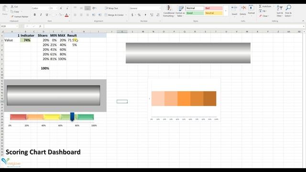Cut the selection with the scissors icon

14,7
